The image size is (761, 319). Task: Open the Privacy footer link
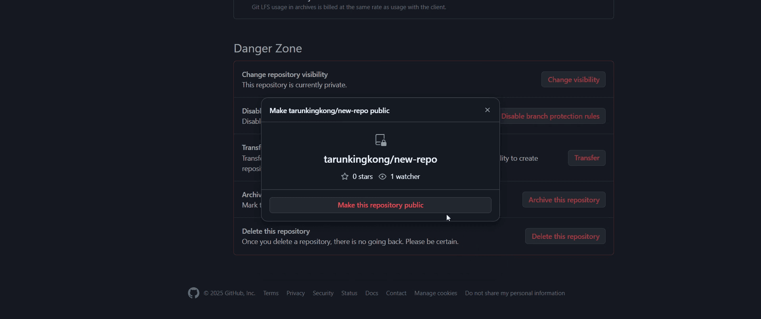[296, 293]
